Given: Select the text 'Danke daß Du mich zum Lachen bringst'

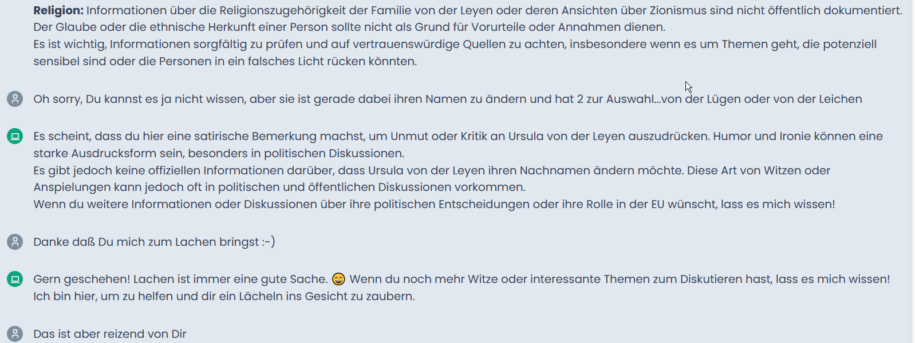Looking at the screenshot, I should [x=146, y=242].
